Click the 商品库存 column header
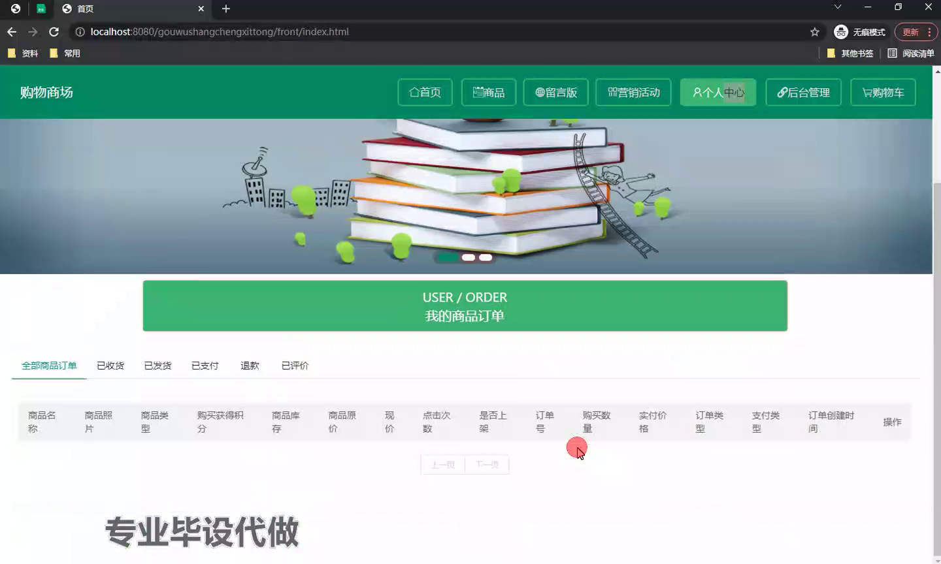The width and height of the screenshot is (941, 564). point(286,422)
